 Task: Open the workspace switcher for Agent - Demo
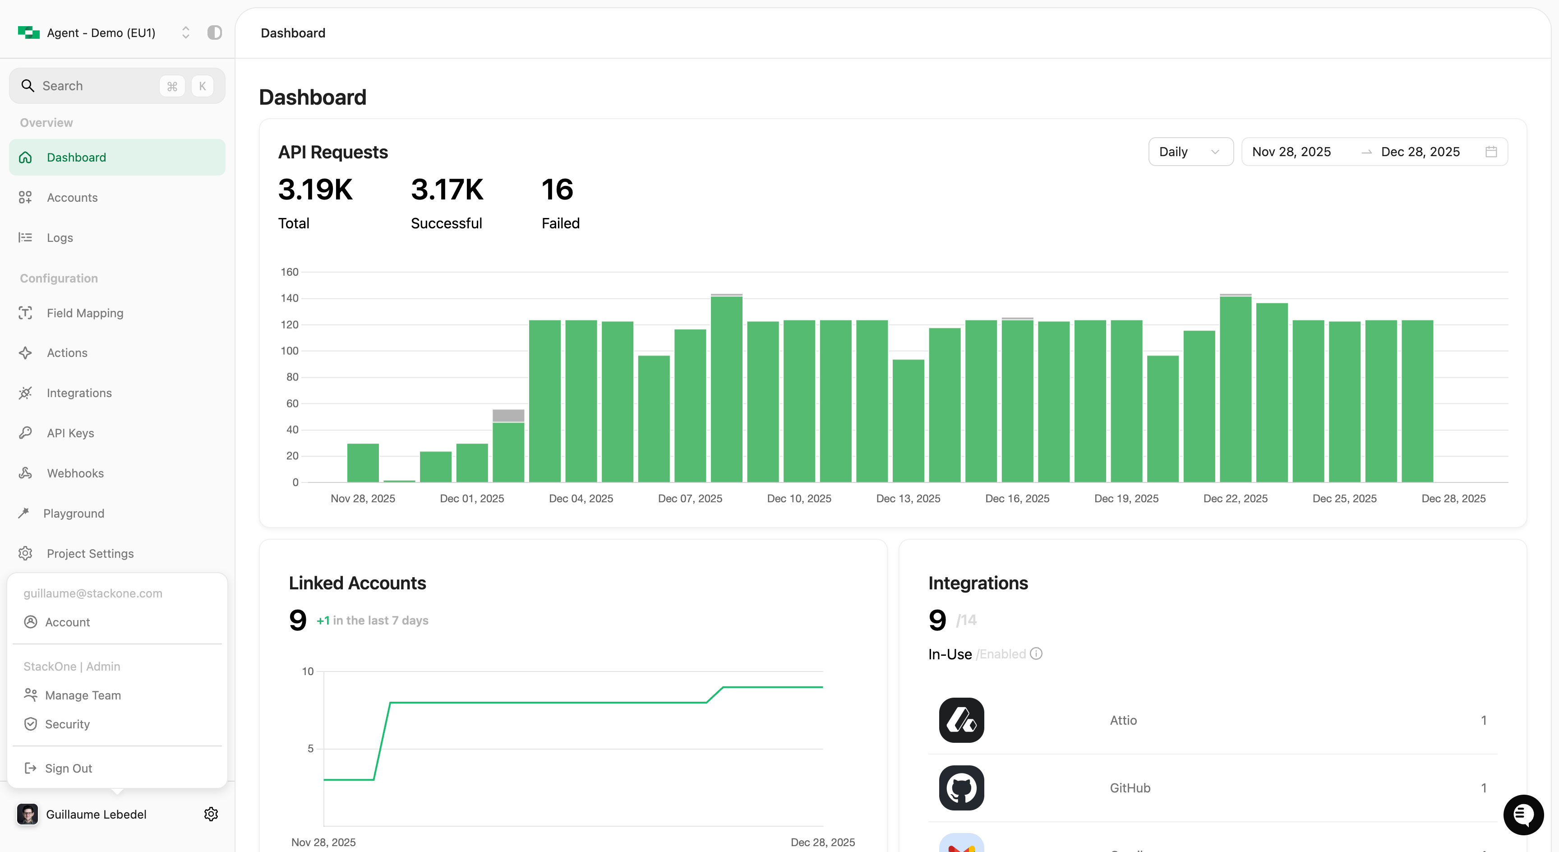tap(186, 32)
